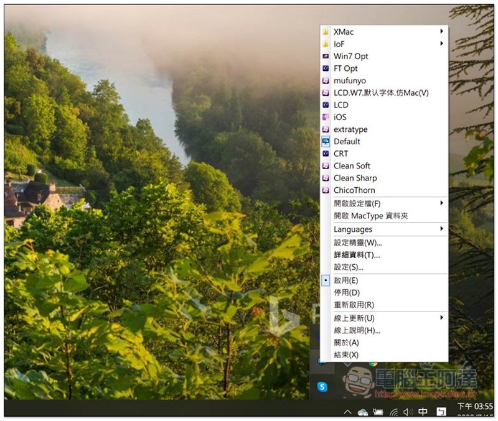Pick the mufunyo profile
This screenshot has height=421, width=498.
pyautogui.click(x=384, y=81)
